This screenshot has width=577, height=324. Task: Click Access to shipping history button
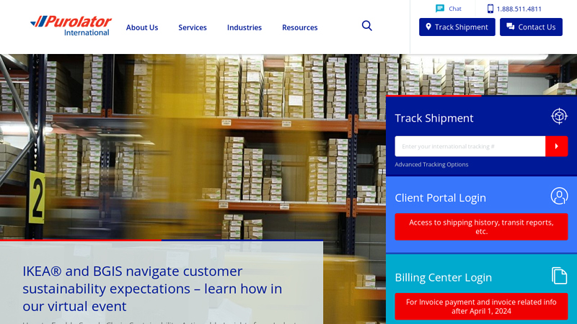[x=481, y=227]
